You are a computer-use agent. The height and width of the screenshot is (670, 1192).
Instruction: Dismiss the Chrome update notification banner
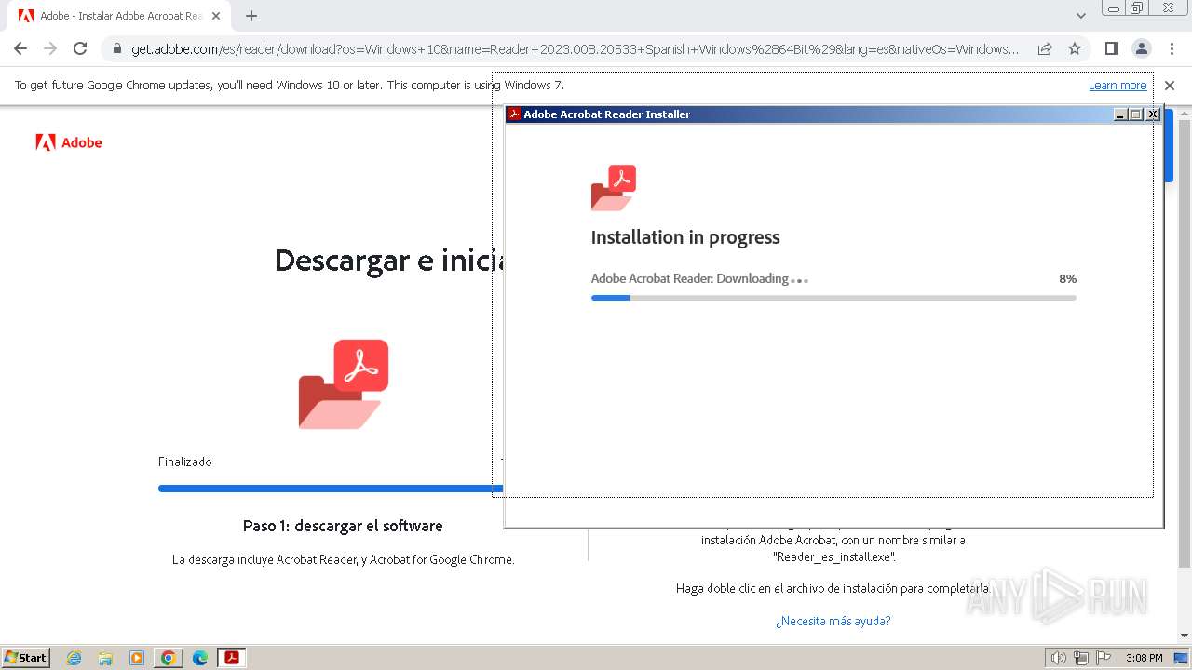[x=1170, y=85]
